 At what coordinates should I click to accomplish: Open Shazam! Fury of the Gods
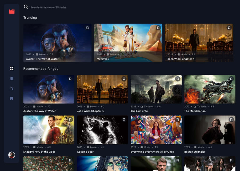[x=49, y=130]
